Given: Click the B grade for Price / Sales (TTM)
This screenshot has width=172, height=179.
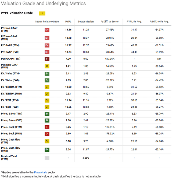Looking at the screenshot, I should [47, 114].
